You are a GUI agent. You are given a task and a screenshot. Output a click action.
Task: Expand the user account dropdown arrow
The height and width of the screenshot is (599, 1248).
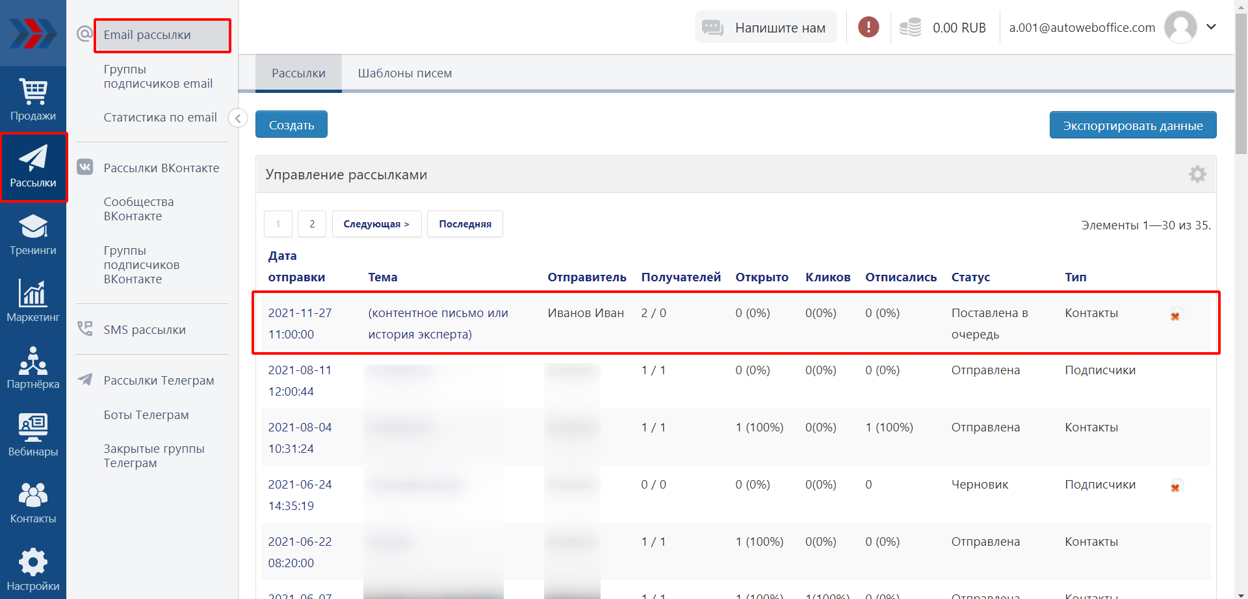[x=1211, y=27]
